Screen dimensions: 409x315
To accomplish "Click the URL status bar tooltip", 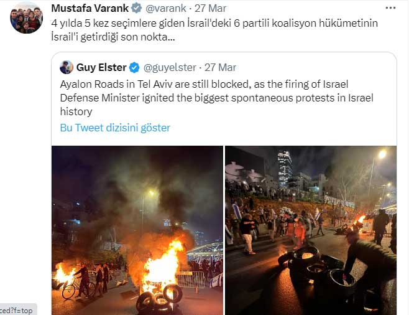I will click(x=18, y=310).
